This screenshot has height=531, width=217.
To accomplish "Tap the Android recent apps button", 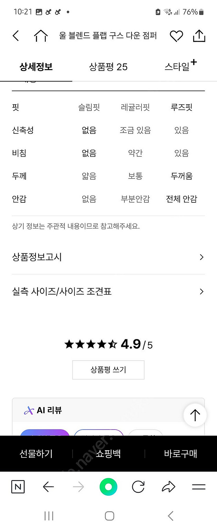I will point(49,516).
